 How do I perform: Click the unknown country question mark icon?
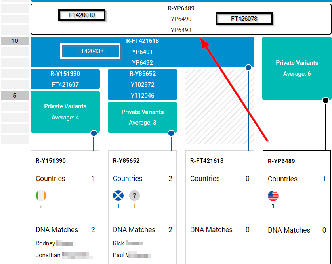point(134,196)
